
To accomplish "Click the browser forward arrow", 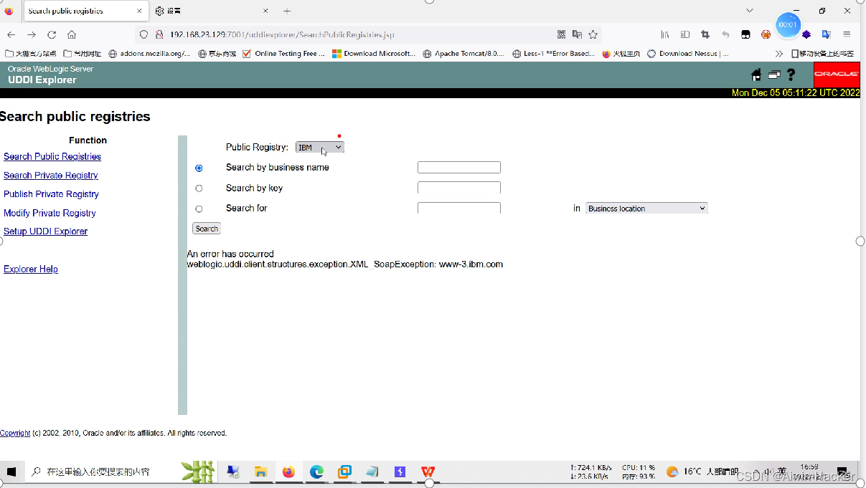I will pyautogui.click(x=32, y=34).
